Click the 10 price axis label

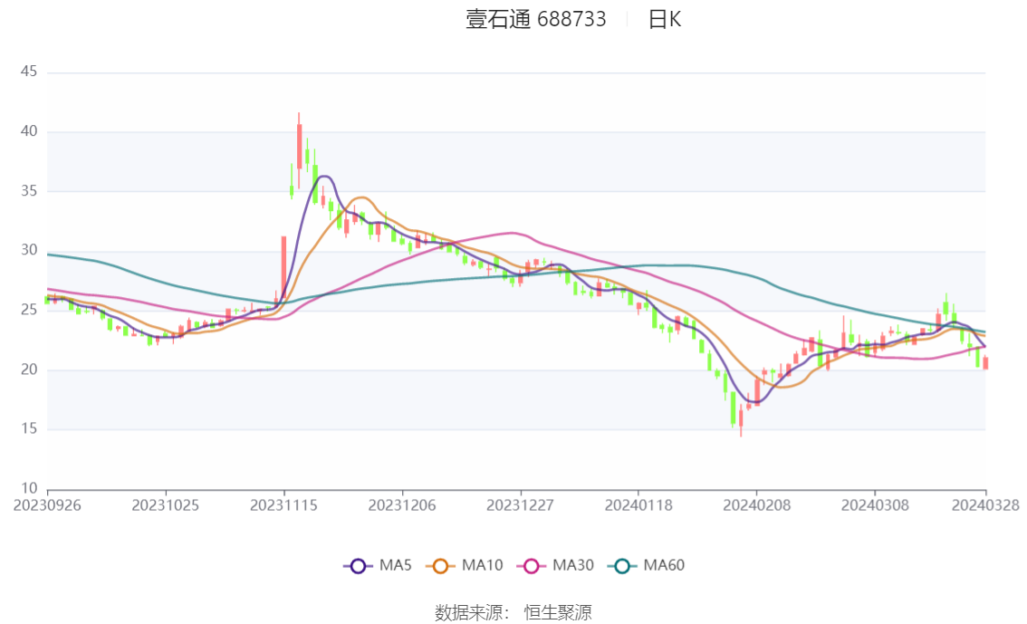(x=29, y=488)
